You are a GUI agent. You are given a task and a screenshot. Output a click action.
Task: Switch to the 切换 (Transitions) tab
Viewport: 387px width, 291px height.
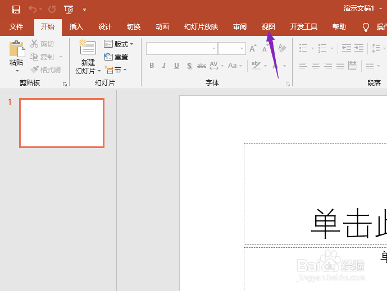click(134, 26)
